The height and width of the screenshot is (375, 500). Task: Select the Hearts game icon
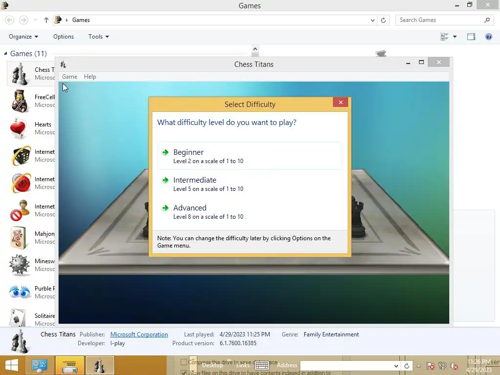coord(18,128)
